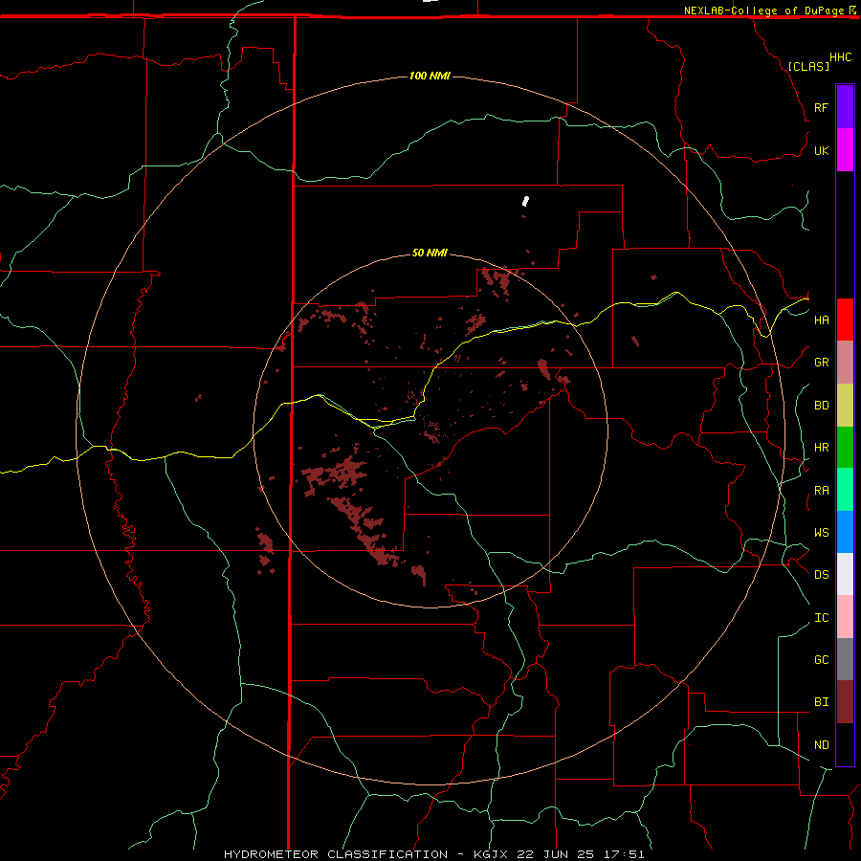Click the ND legend label
Screen dimensions: 861x861
point(821,744)
